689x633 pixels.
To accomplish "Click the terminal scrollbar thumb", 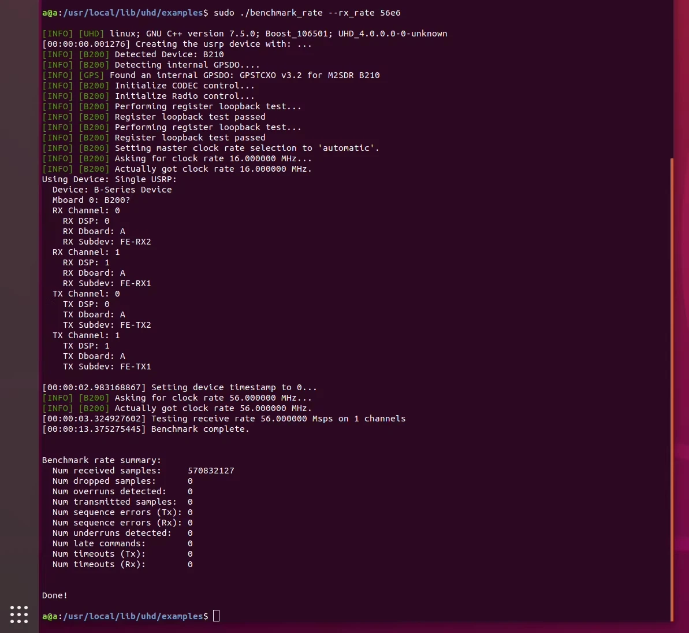I will tap(672, 389).
